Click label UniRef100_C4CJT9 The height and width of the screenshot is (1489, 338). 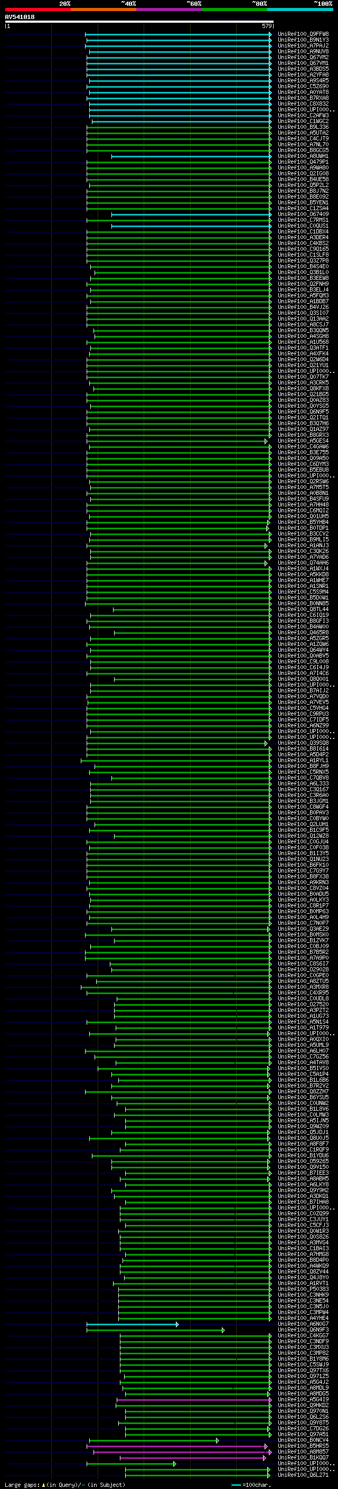pyautogui.click(x=303, y=139)
